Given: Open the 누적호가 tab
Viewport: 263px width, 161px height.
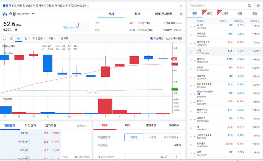Looking at the screenshot, I should pos(30,125).
